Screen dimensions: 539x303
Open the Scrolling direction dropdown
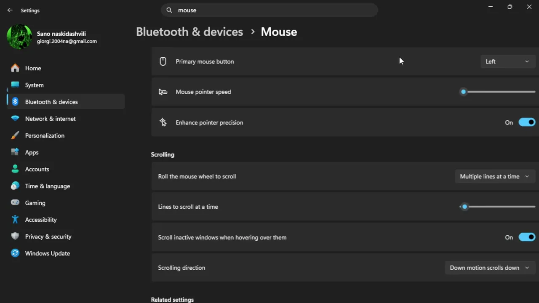click(490, 268)
